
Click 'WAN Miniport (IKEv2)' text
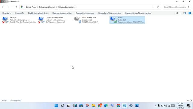click(x=90, y=22)
